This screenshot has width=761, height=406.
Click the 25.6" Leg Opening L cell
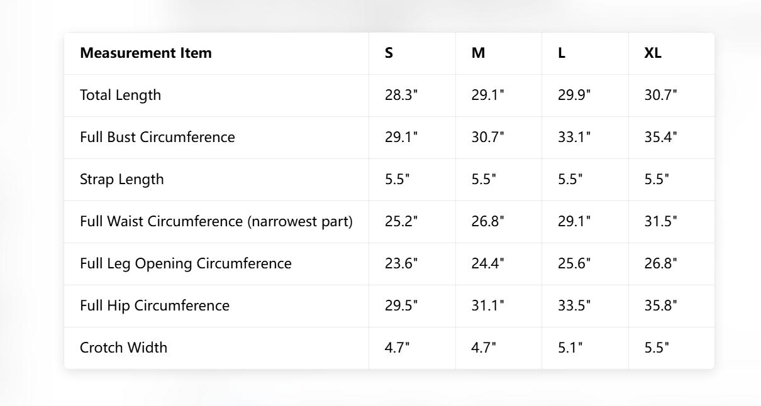574,264
